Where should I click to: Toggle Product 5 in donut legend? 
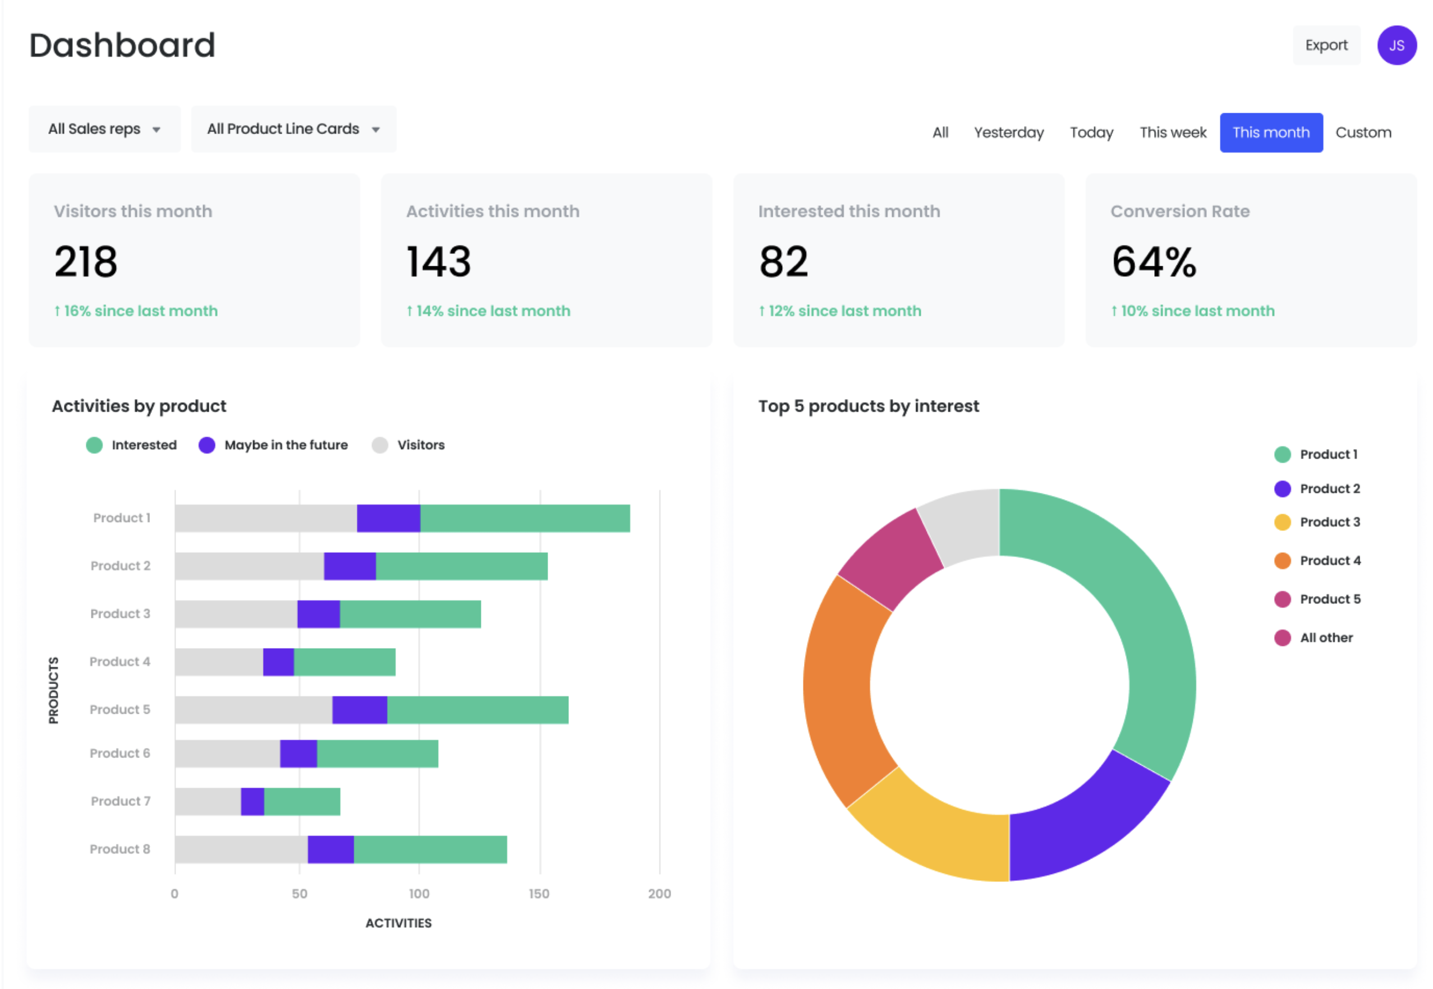point(1317,599)
